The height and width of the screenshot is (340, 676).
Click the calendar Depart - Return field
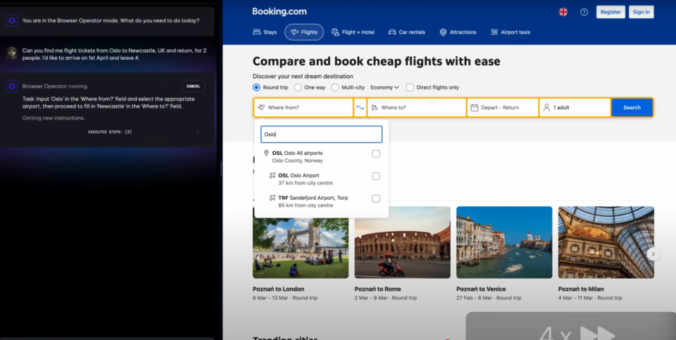(502, 108)
